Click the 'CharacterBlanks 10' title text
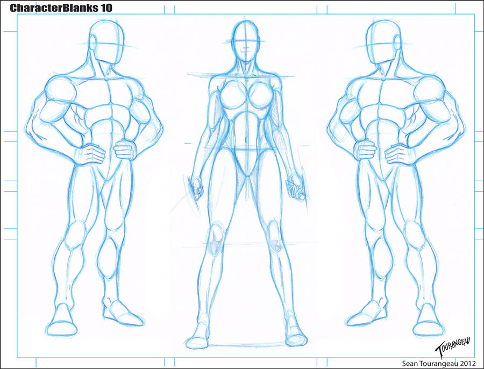This screenshot has width=484, height=369. [x=61, y=8]
